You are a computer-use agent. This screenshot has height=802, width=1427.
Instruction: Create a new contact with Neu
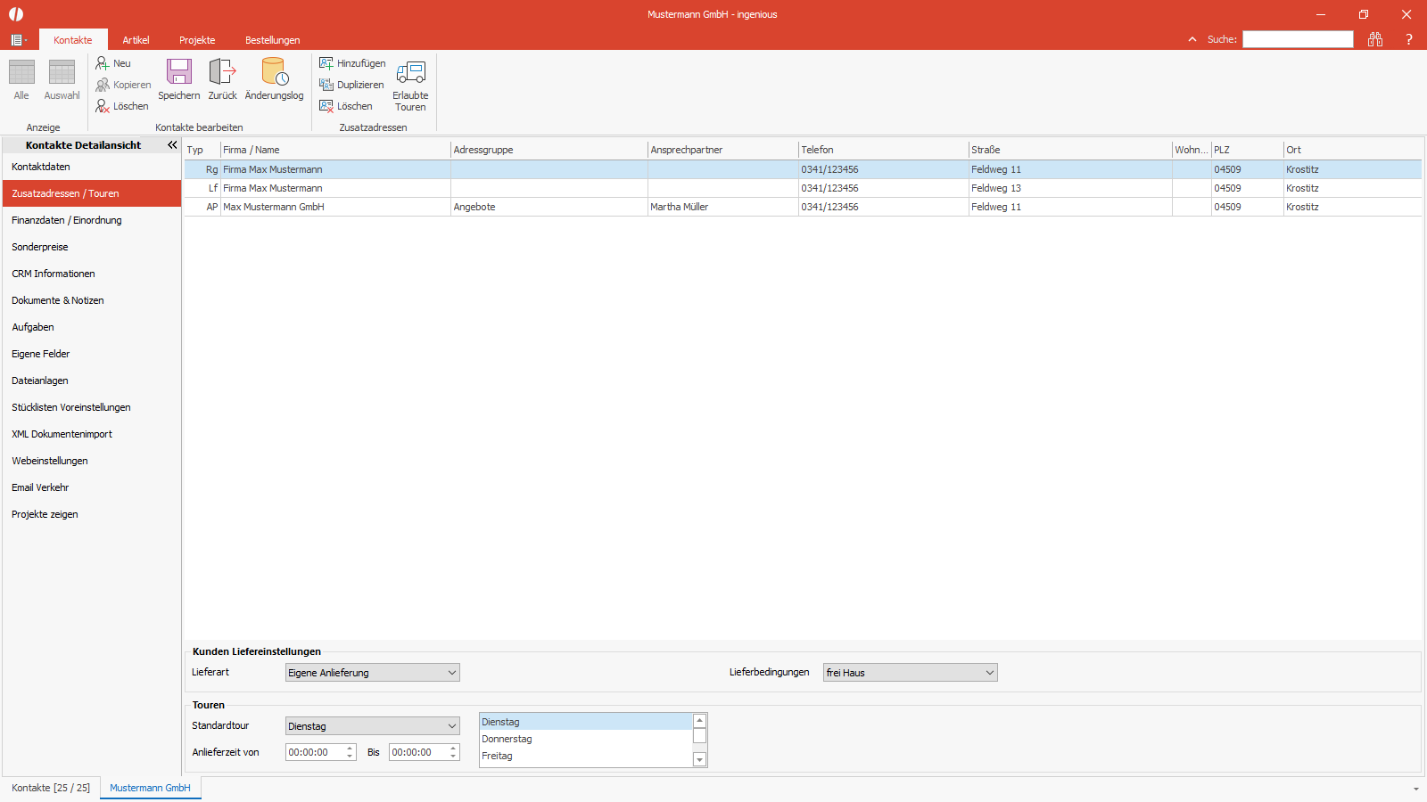(113, 63)
